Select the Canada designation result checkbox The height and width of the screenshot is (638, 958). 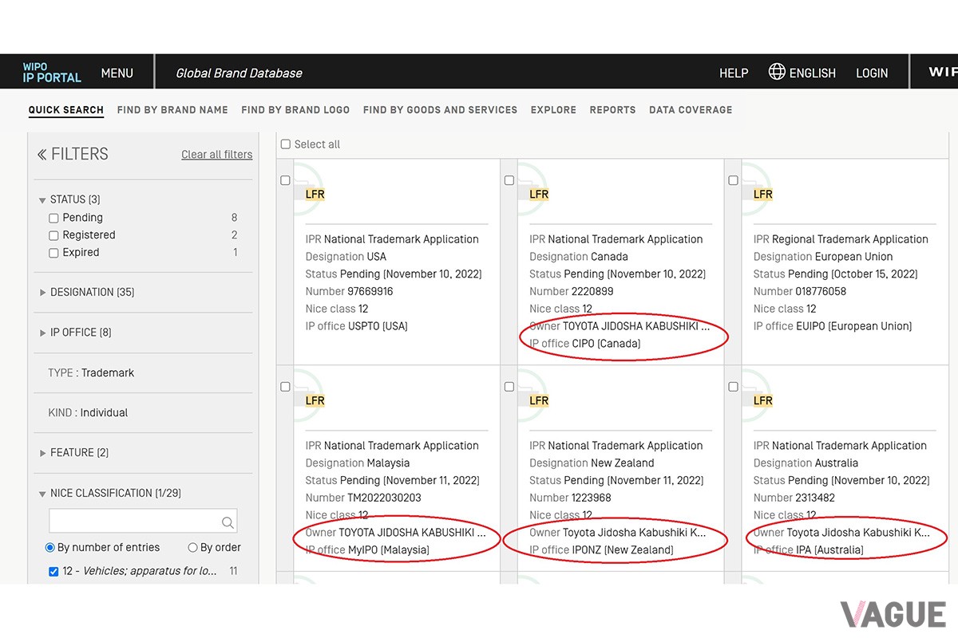509,180
